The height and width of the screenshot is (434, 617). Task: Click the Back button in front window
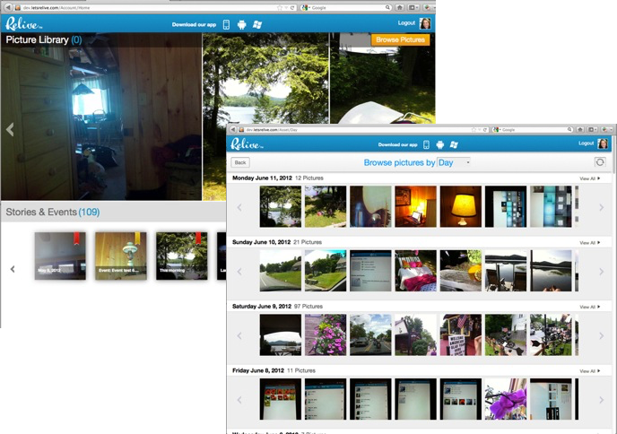[x=240, y=162]
